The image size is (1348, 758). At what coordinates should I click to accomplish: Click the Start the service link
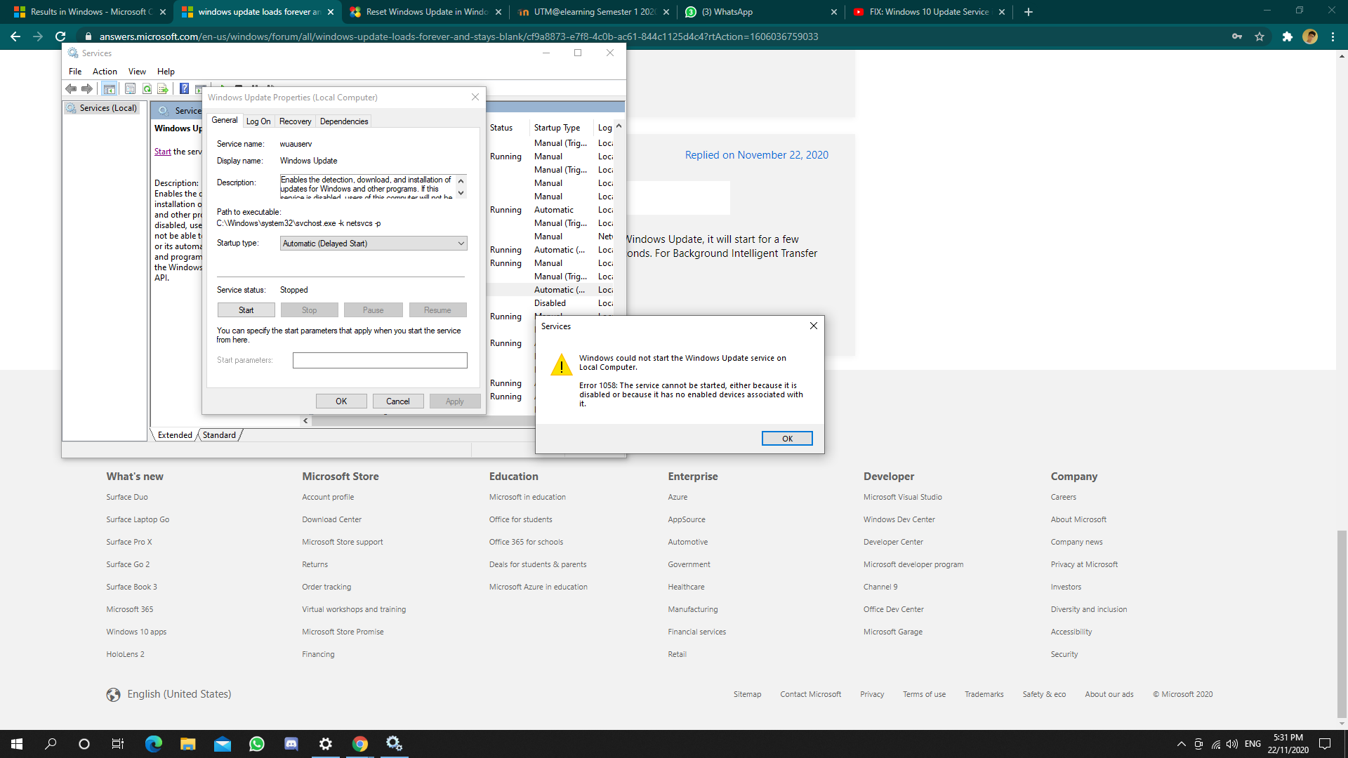pyautogui.click(x=162, y=152)
